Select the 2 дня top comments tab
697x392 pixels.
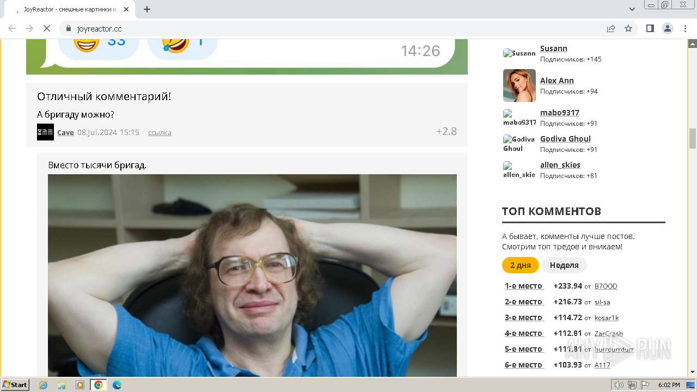[x=520, y=265]
